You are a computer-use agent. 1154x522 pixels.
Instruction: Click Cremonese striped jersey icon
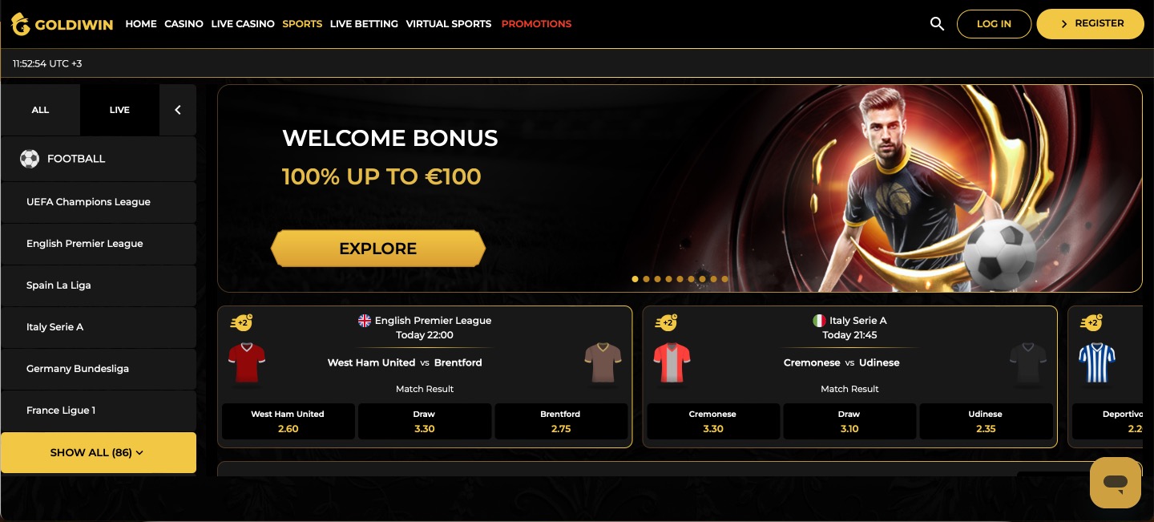[x=672, y=363]
